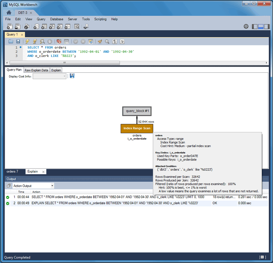Open a script file in the editor
Image resolution: width=273 pixels, height=263 pixels.
pyautogui.click(x=11, y=41)
